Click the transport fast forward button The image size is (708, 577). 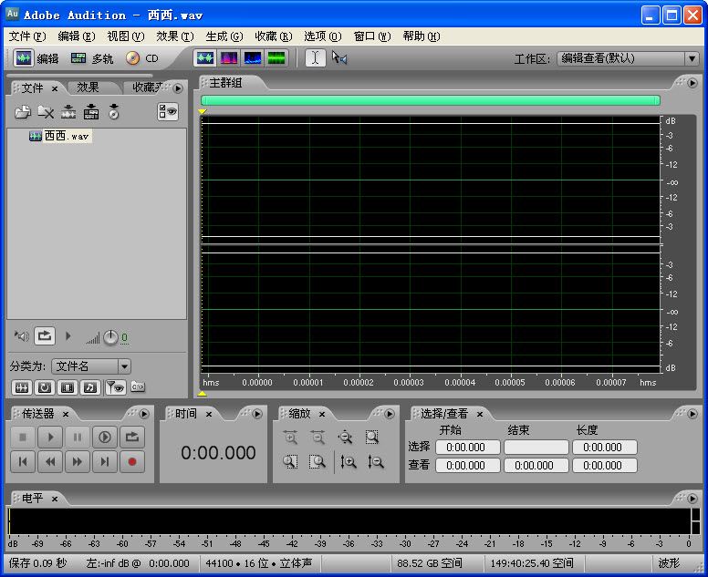click(78, 461)
